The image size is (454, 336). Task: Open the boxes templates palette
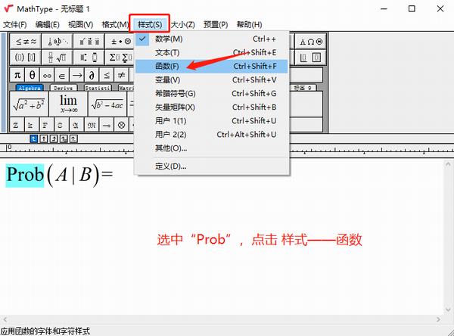311,57
